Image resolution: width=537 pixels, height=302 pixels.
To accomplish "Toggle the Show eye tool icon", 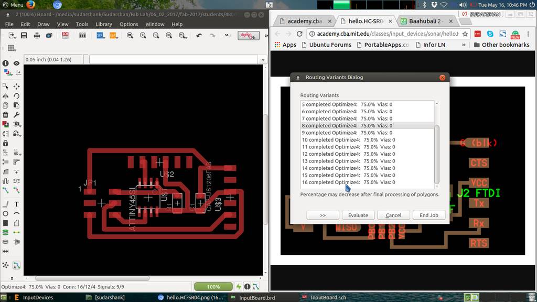I will click(16, 63).
